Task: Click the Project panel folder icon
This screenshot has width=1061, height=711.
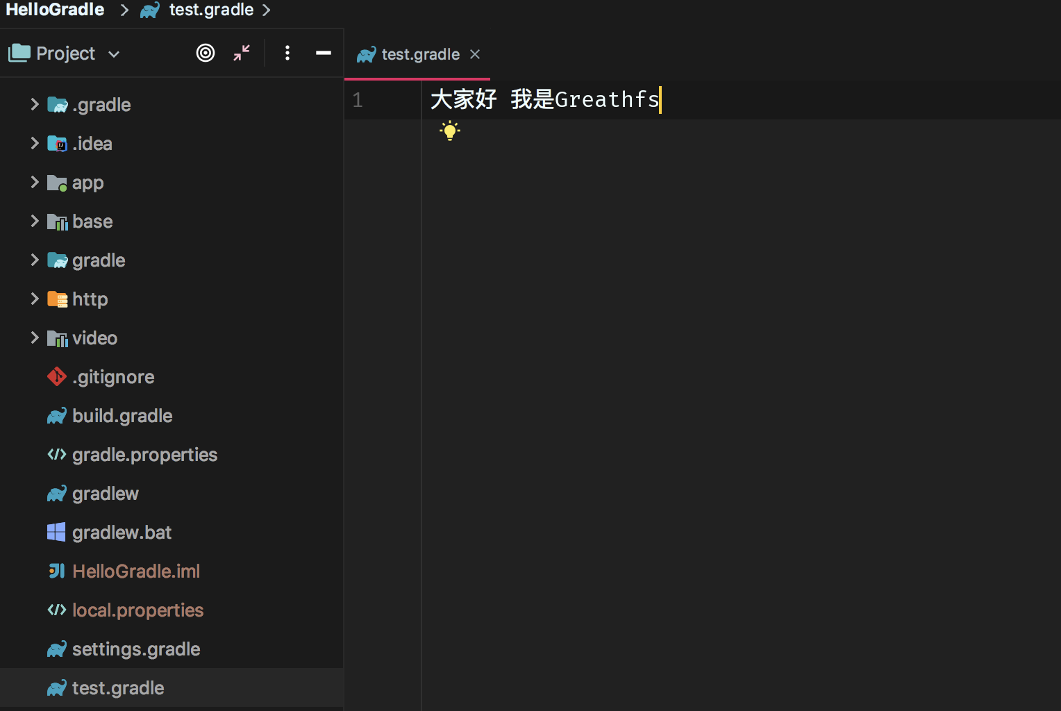Action: 19,53
